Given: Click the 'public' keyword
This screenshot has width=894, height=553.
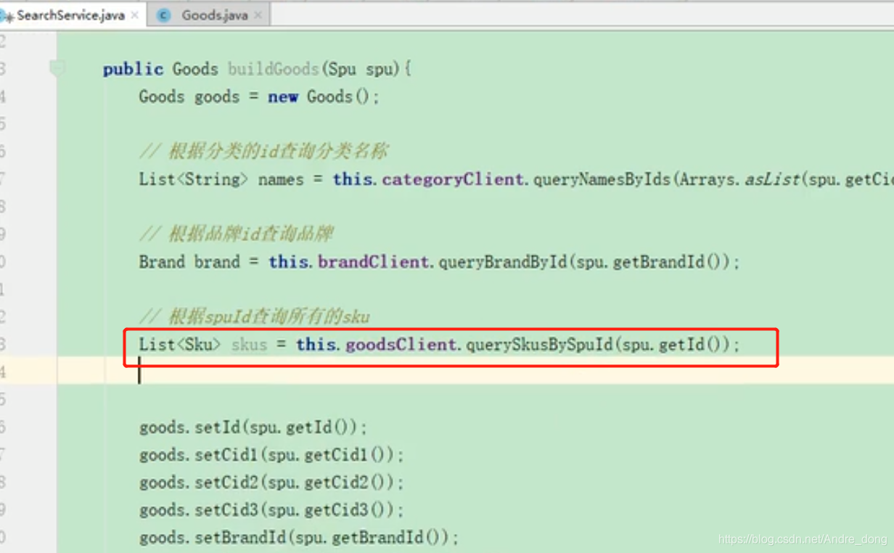Looking at the screenshot, I should (133, 69).
